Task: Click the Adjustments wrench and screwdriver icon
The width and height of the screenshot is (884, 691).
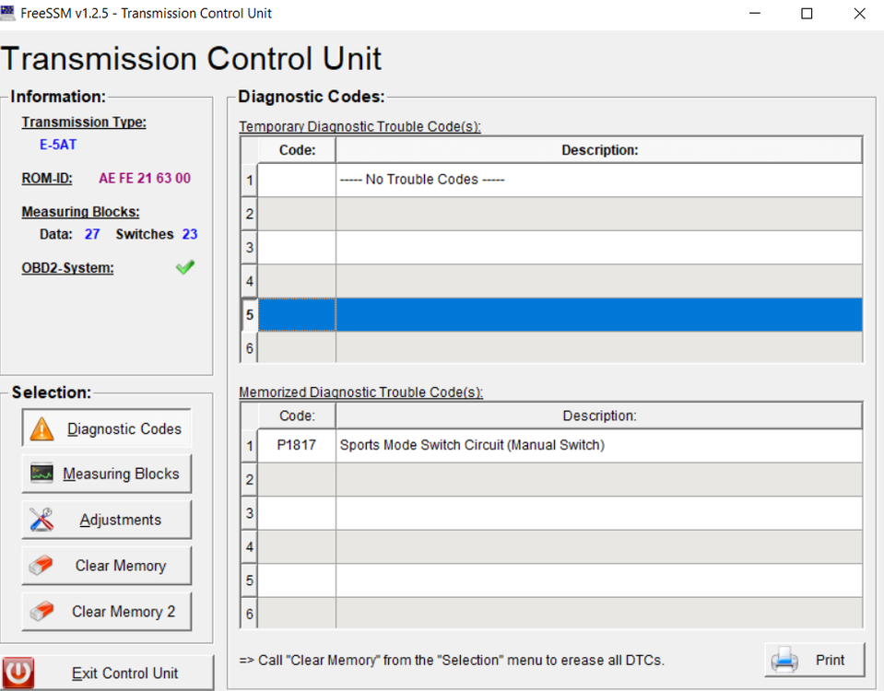Action: point(42,520)
